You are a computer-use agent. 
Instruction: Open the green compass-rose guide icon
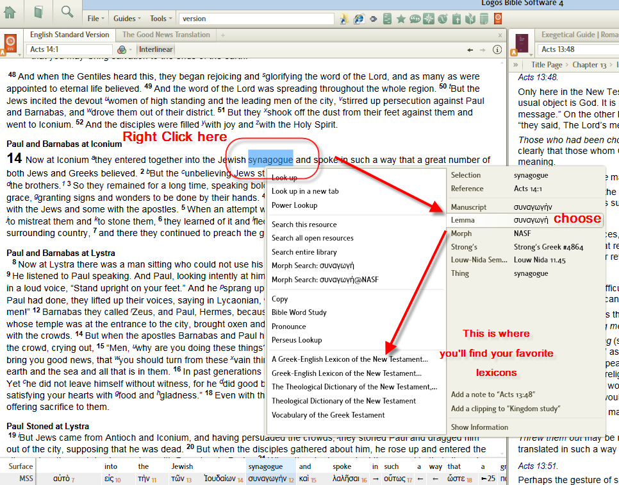tap(429, 19)
